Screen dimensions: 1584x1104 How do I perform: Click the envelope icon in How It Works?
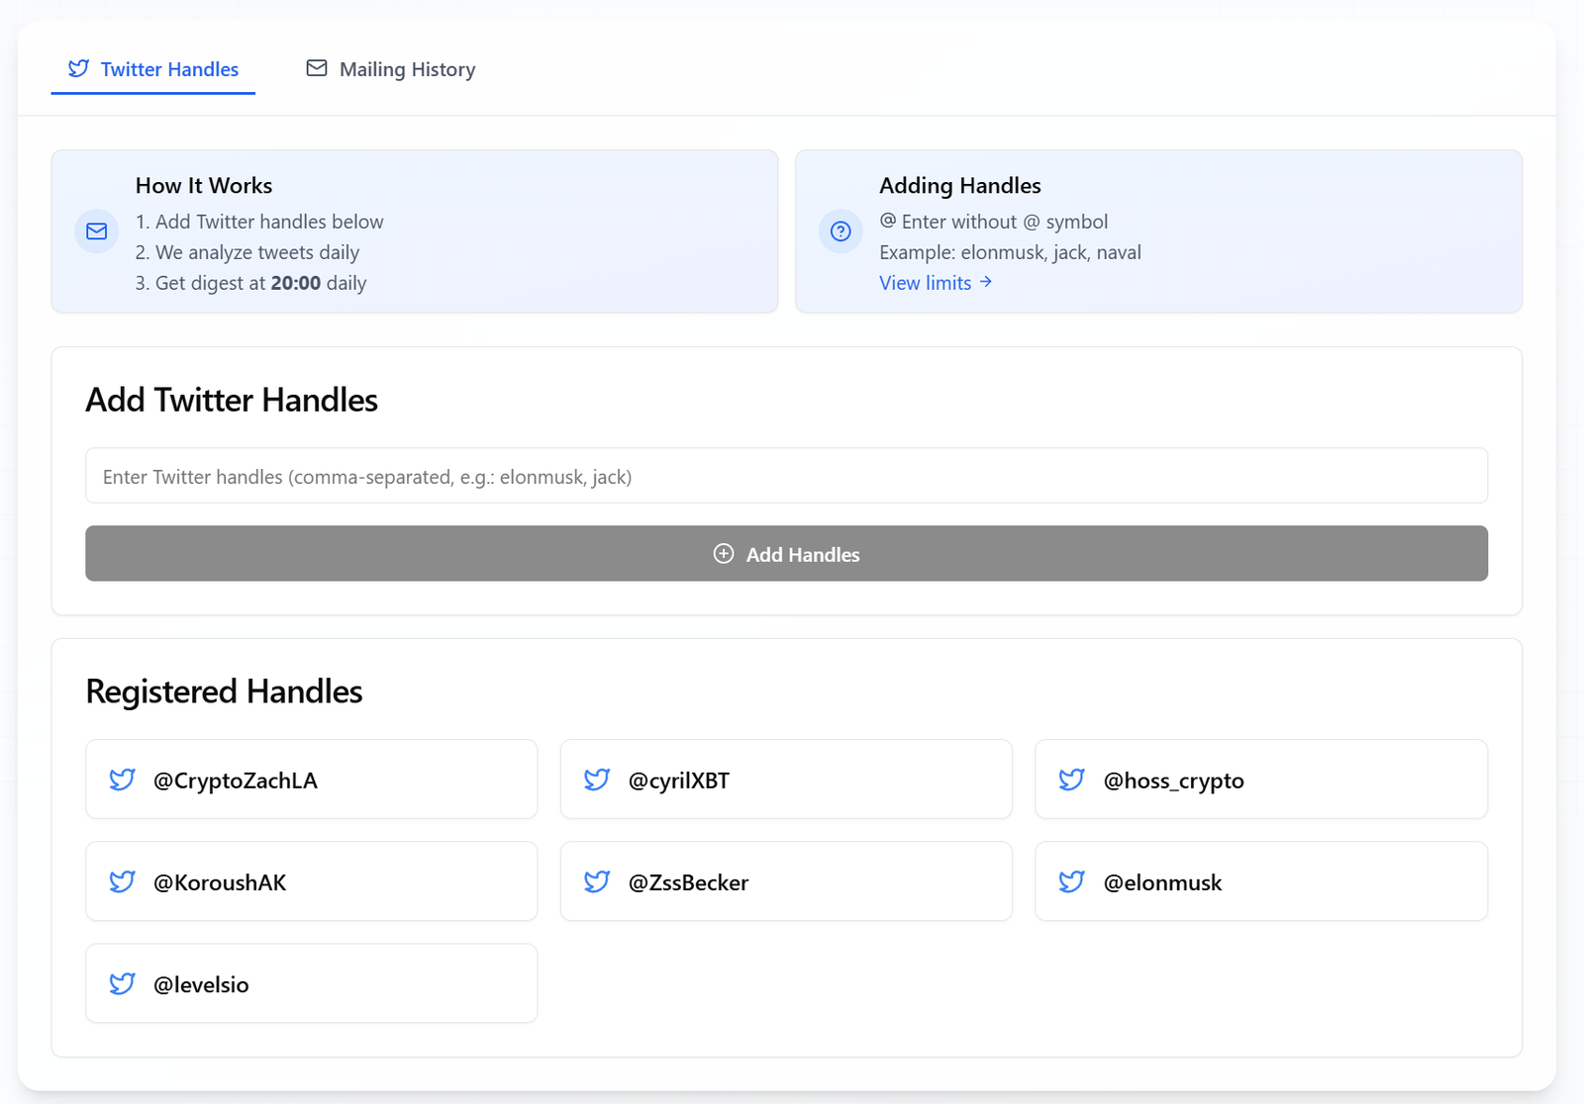(97, 231)
